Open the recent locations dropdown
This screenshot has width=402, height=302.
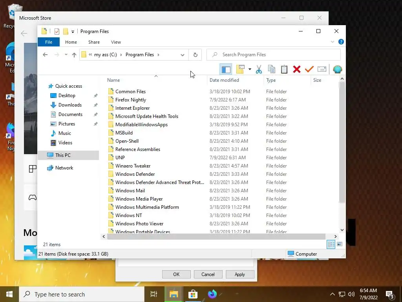click(x=66, y=55)
